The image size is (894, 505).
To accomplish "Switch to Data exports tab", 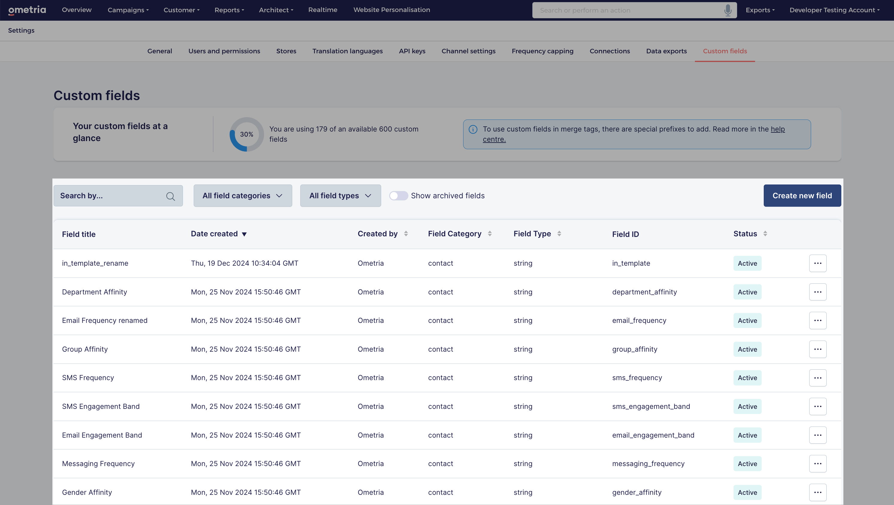I will (666, 51).
